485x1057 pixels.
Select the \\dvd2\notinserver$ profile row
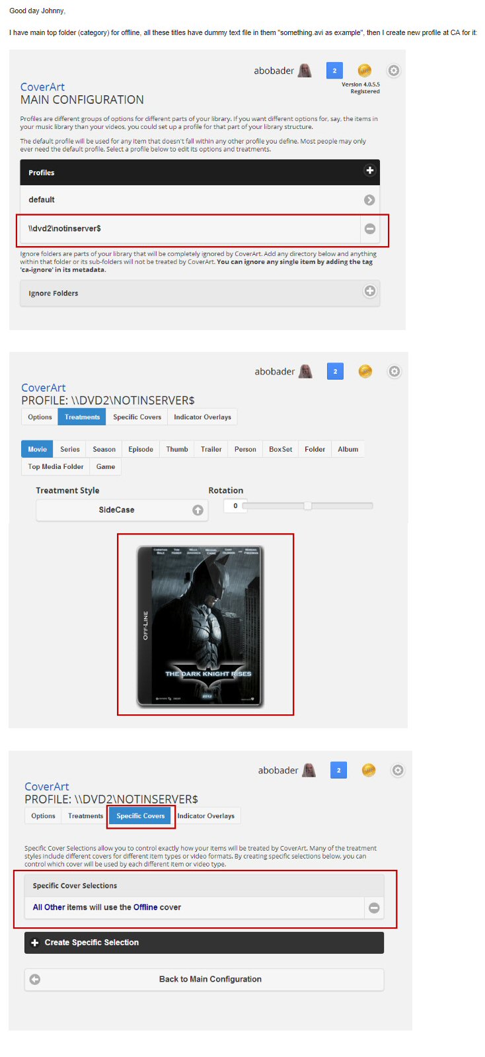190,229
